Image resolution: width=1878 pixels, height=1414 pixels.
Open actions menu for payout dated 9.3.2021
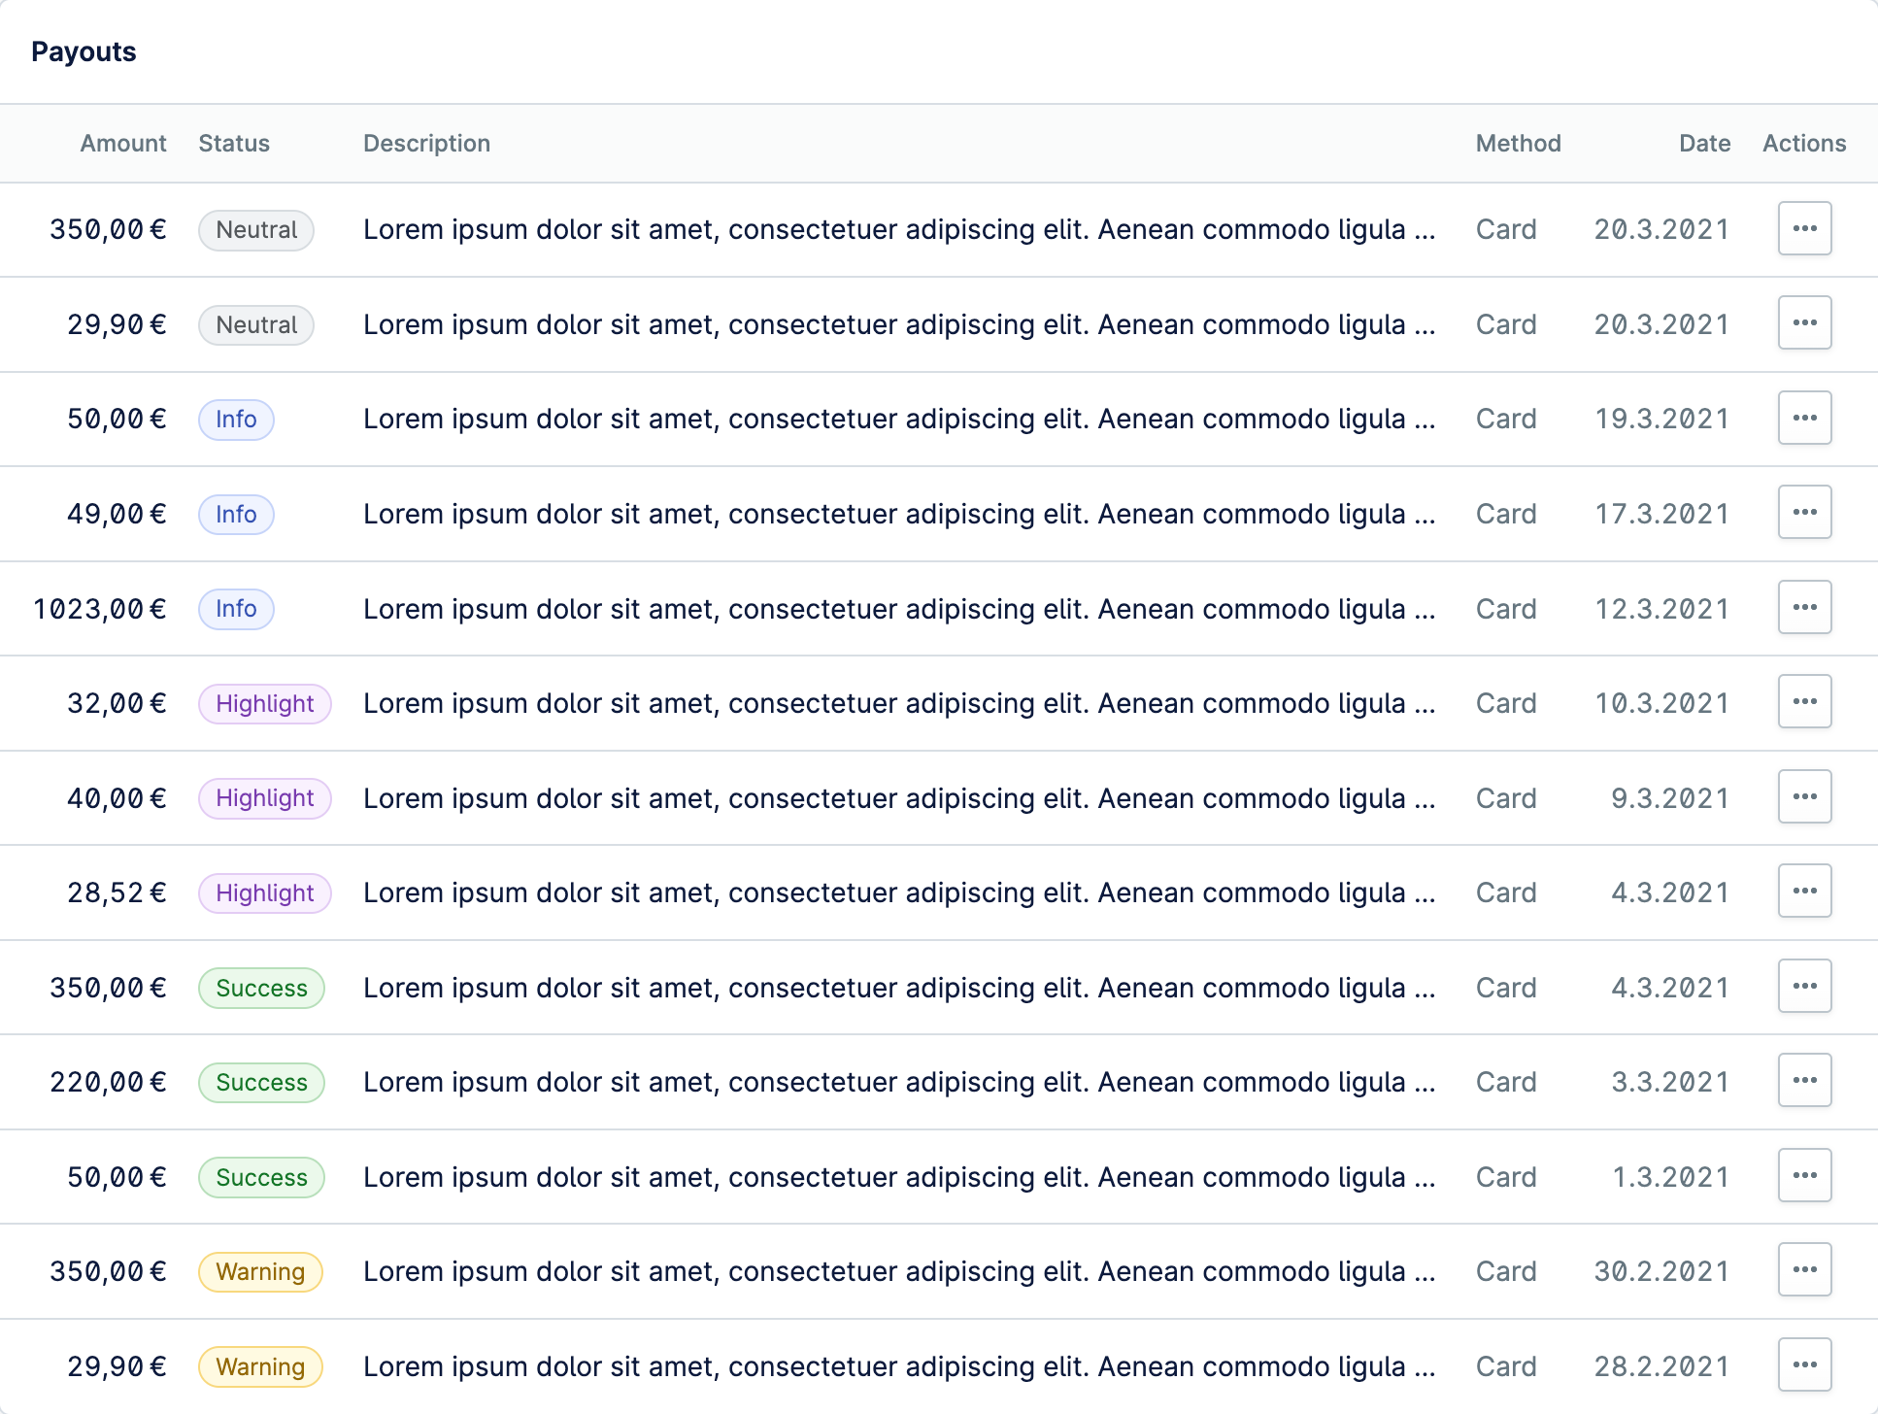(x=1804, y=796)
